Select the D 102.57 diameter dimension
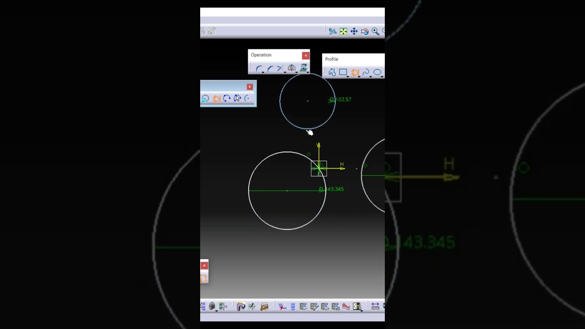 point(340,99)
